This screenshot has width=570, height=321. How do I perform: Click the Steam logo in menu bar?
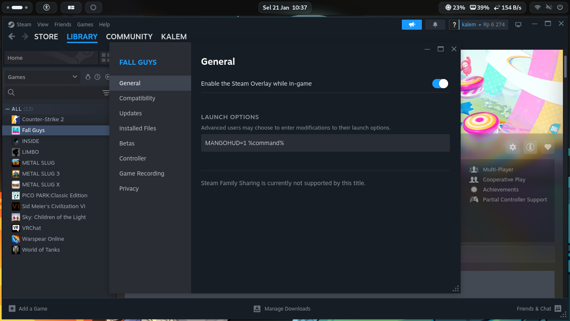(x=12, y=25)
